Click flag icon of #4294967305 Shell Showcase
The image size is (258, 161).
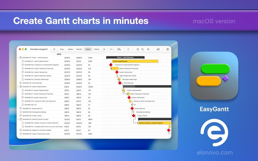[x=21, y=83]
